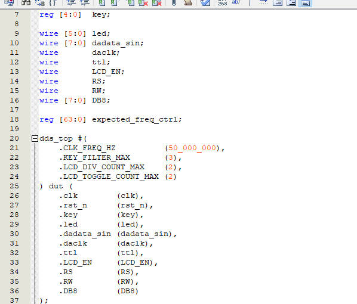The height and width of the screenshot is (304, 357).
Task: Click the curly braces match-delimiter toolbar icon
Action: [53, 3]
